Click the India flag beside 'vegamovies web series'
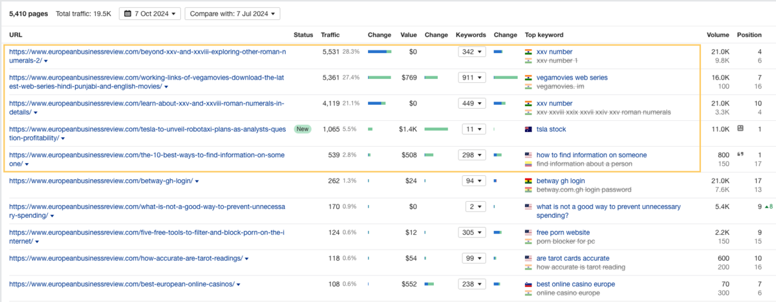Image resolution: width=776 pixels, height=302 pixels. point(528,78)
